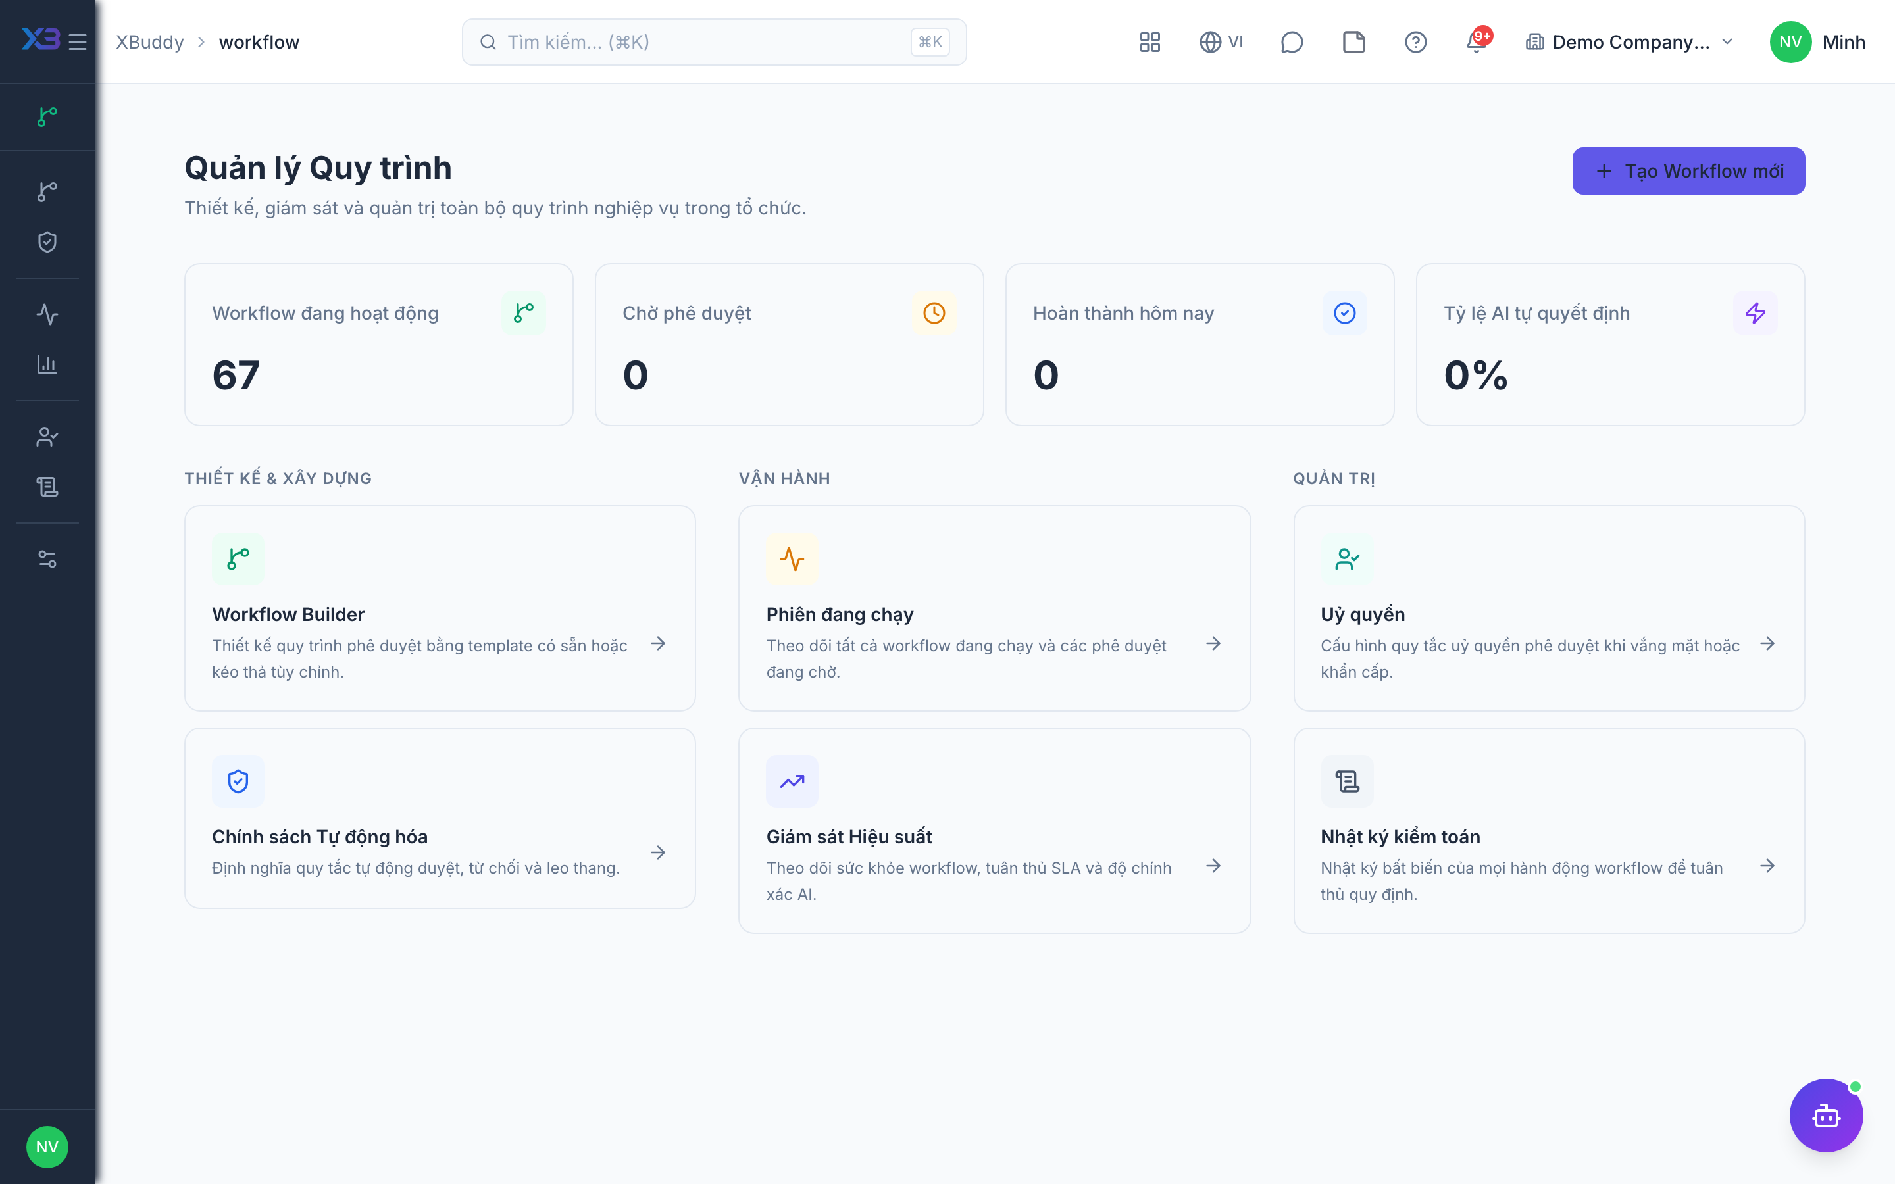
Task: Open the Phiên đang chạy card
Action: tap(994, 608)
